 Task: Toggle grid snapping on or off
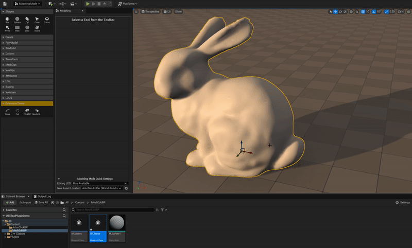click(363, 11)
